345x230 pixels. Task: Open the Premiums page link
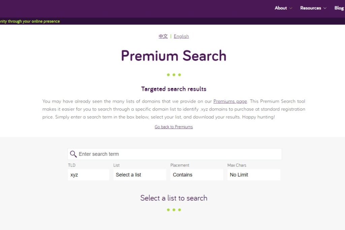click(230, 101)
